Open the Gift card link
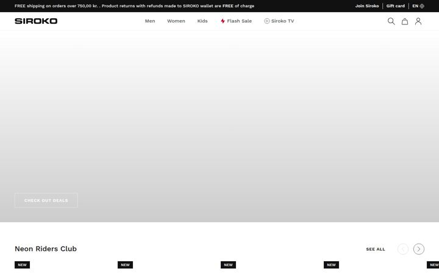This screenshot has height=274, width=439. [x=395, y=6]
